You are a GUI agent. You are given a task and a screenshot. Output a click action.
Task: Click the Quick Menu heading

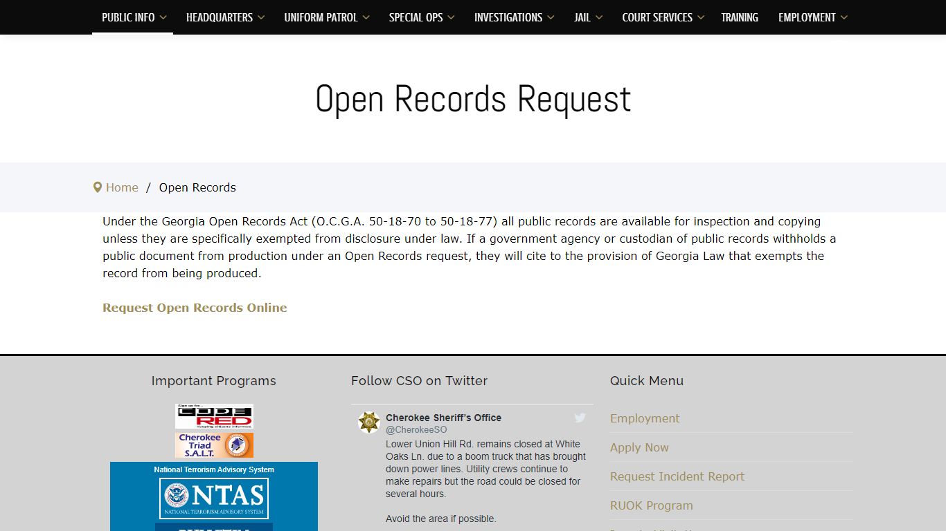(647, 381)
